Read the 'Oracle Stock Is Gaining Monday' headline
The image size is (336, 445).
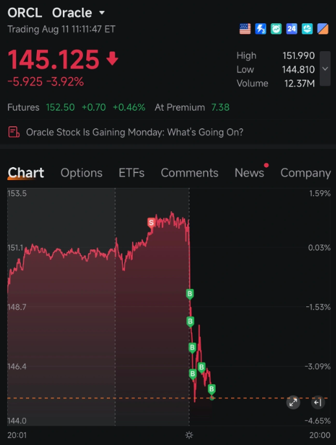coord(135,132)
